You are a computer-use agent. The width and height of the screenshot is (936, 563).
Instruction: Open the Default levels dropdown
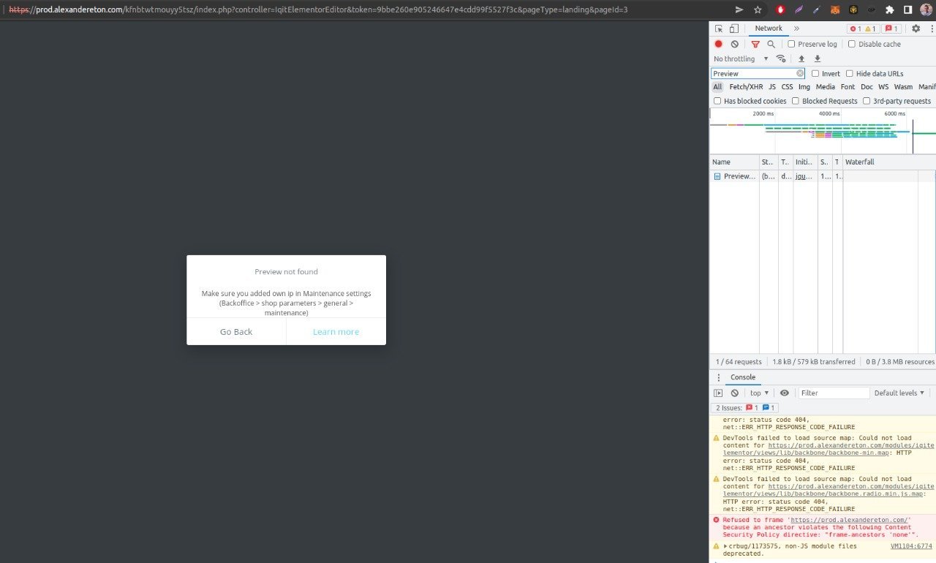pos(899,393)
